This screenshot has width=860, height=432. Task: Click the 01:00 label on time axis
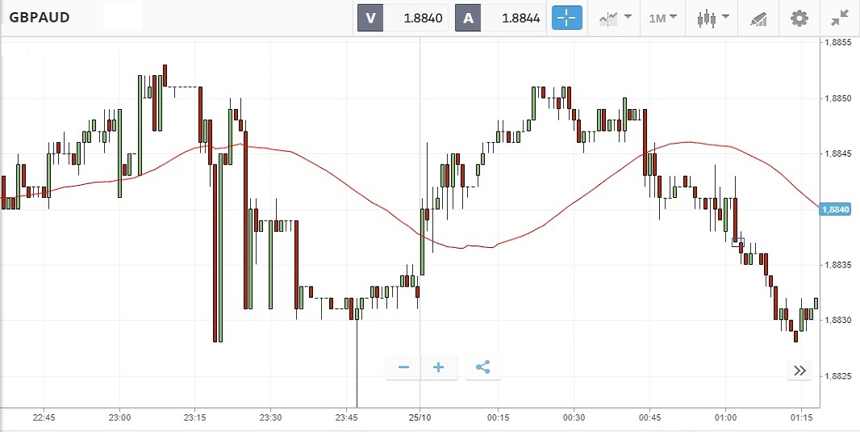coord(725,417)
